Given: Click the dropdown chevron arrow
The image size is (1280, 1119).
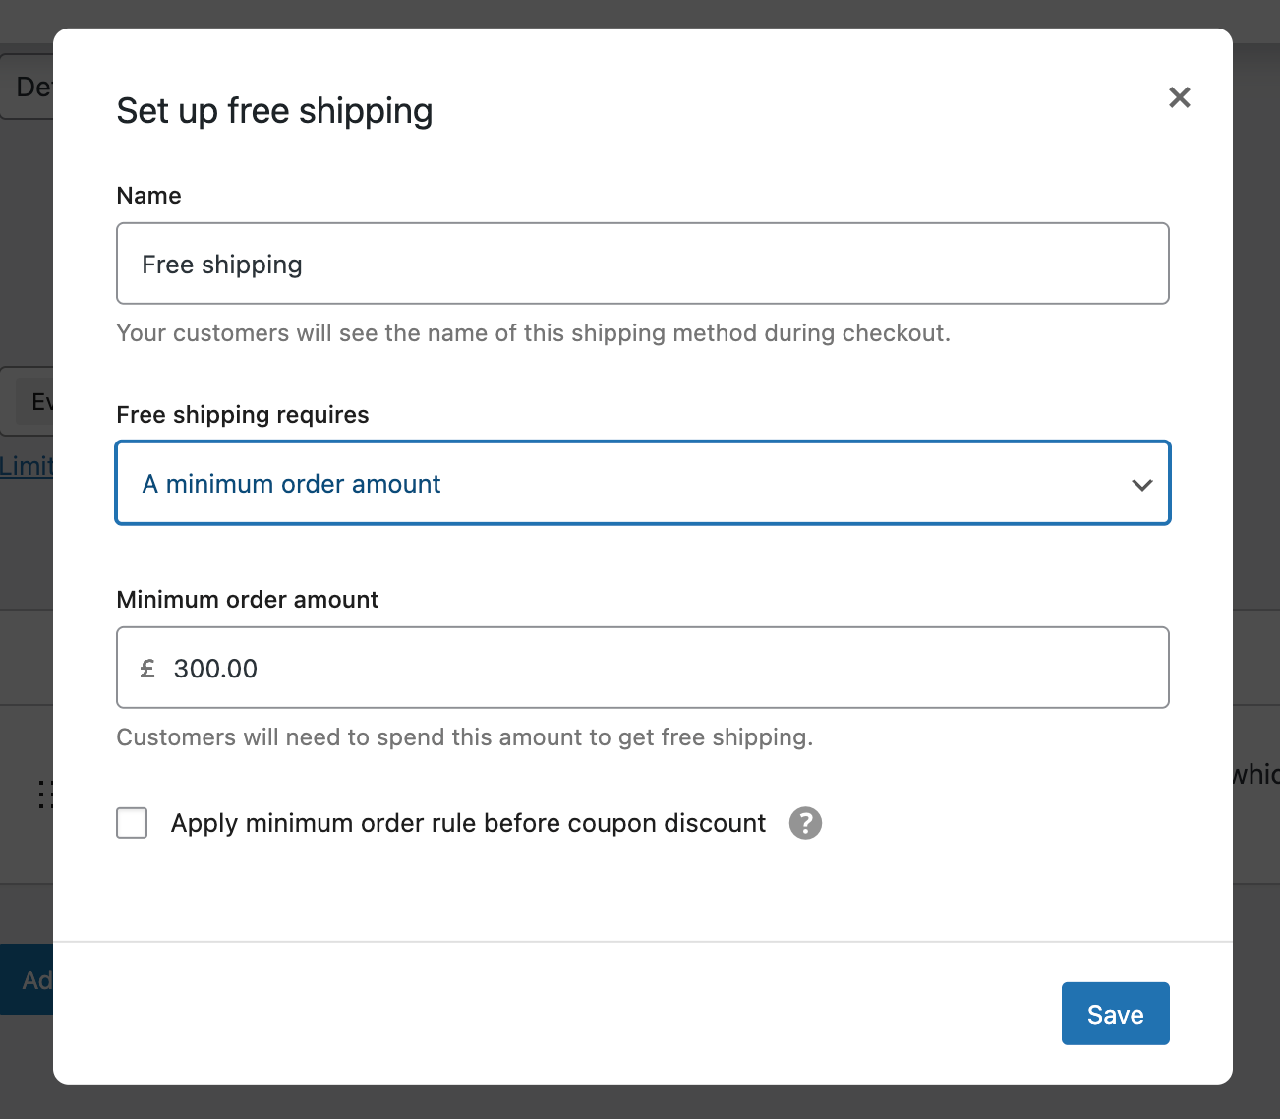Looking at the screenshot, I should click(x=1141, y=484).
